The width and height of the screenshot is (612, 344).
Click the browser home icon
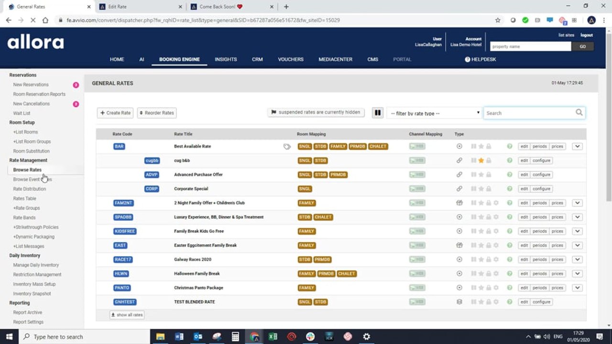[x=45, y=21]
